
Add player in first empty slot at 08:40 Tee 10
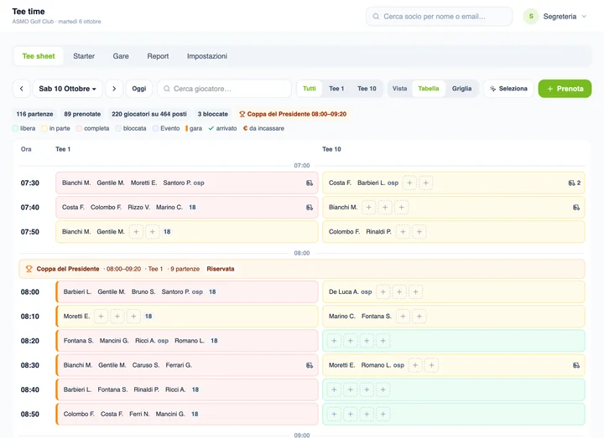(334, 389)
